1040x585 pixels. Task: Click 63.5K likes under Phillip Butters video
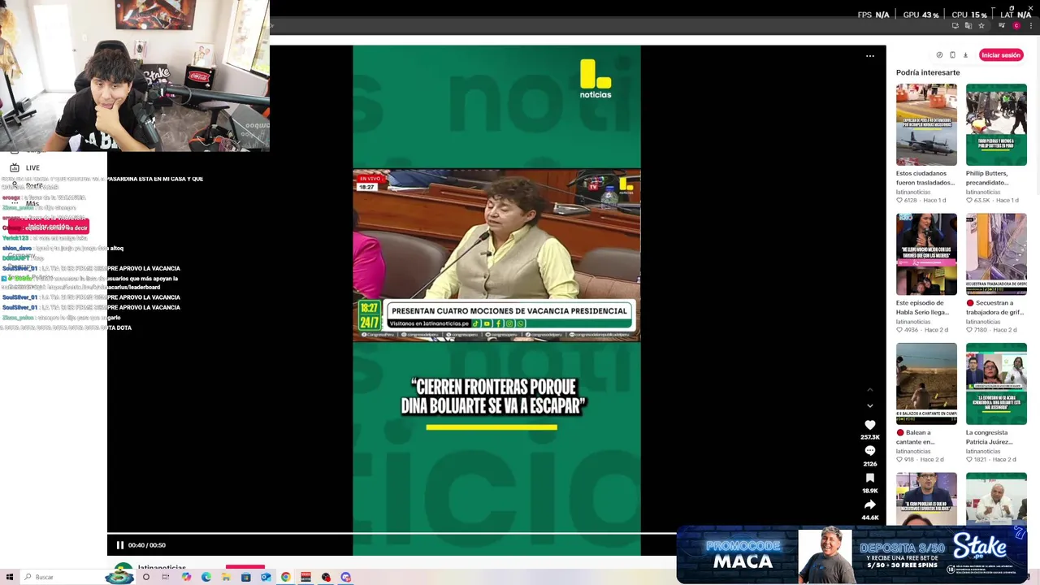coord(981,200)
